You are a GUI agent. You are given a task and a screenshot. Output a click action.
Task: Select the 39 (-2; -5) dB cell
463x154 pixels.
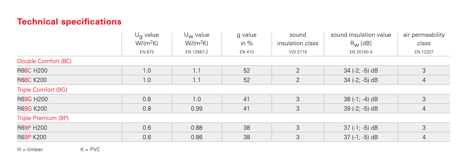[x=361, y=109]
